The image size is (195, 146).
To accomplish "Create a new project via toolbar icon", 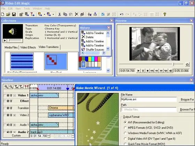I will [2, 14].
